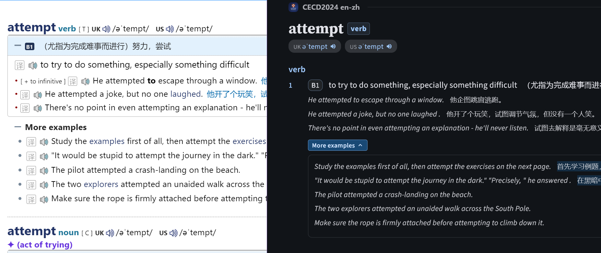Play US pronunciation of attempt verb
The height and width of the screenshot is (253, 601).
(x=170, y=29)
